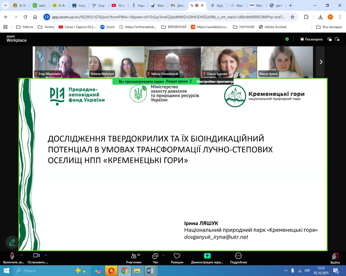This screenshot has height=276, width=346.
Task: Show next participants with right arrow
Action: pos(321,62)
